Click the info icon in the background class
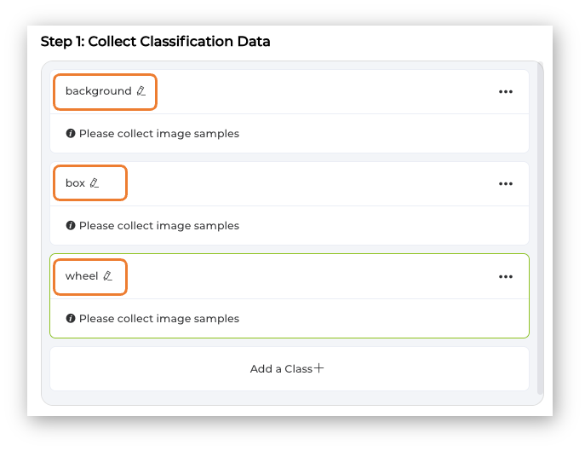The height and width of the screenshot is (451, 585). tap(71, 134)
